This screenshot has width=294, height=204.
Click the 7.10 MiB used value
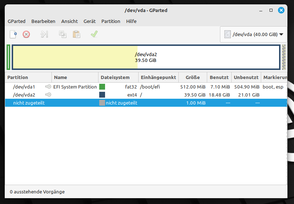[x=220, y=87]
